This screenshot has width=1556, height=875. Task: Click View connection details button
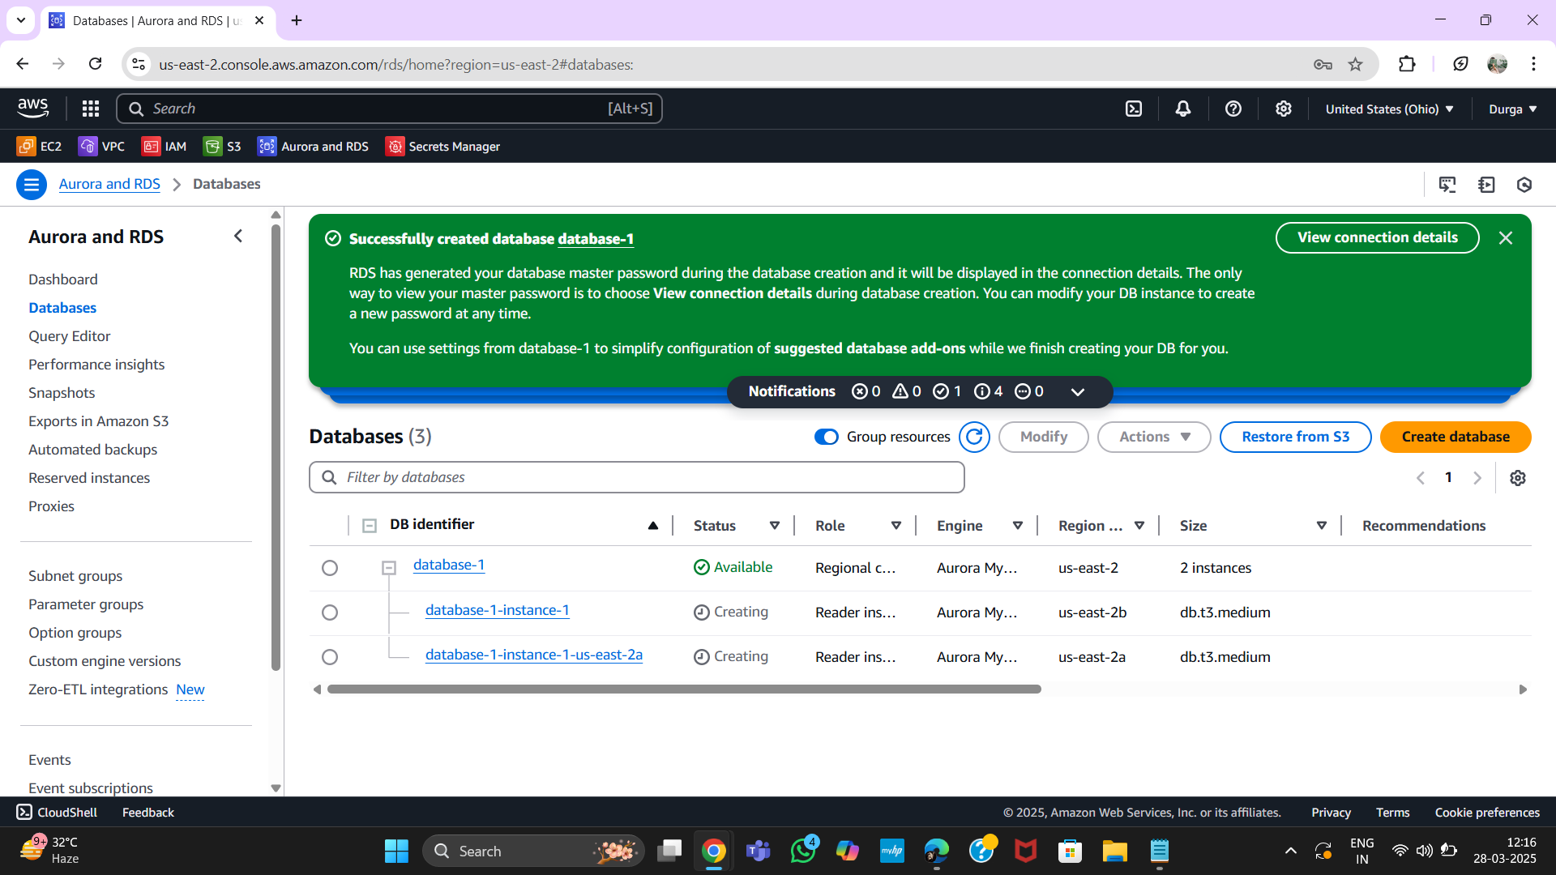click(1377, 237)
